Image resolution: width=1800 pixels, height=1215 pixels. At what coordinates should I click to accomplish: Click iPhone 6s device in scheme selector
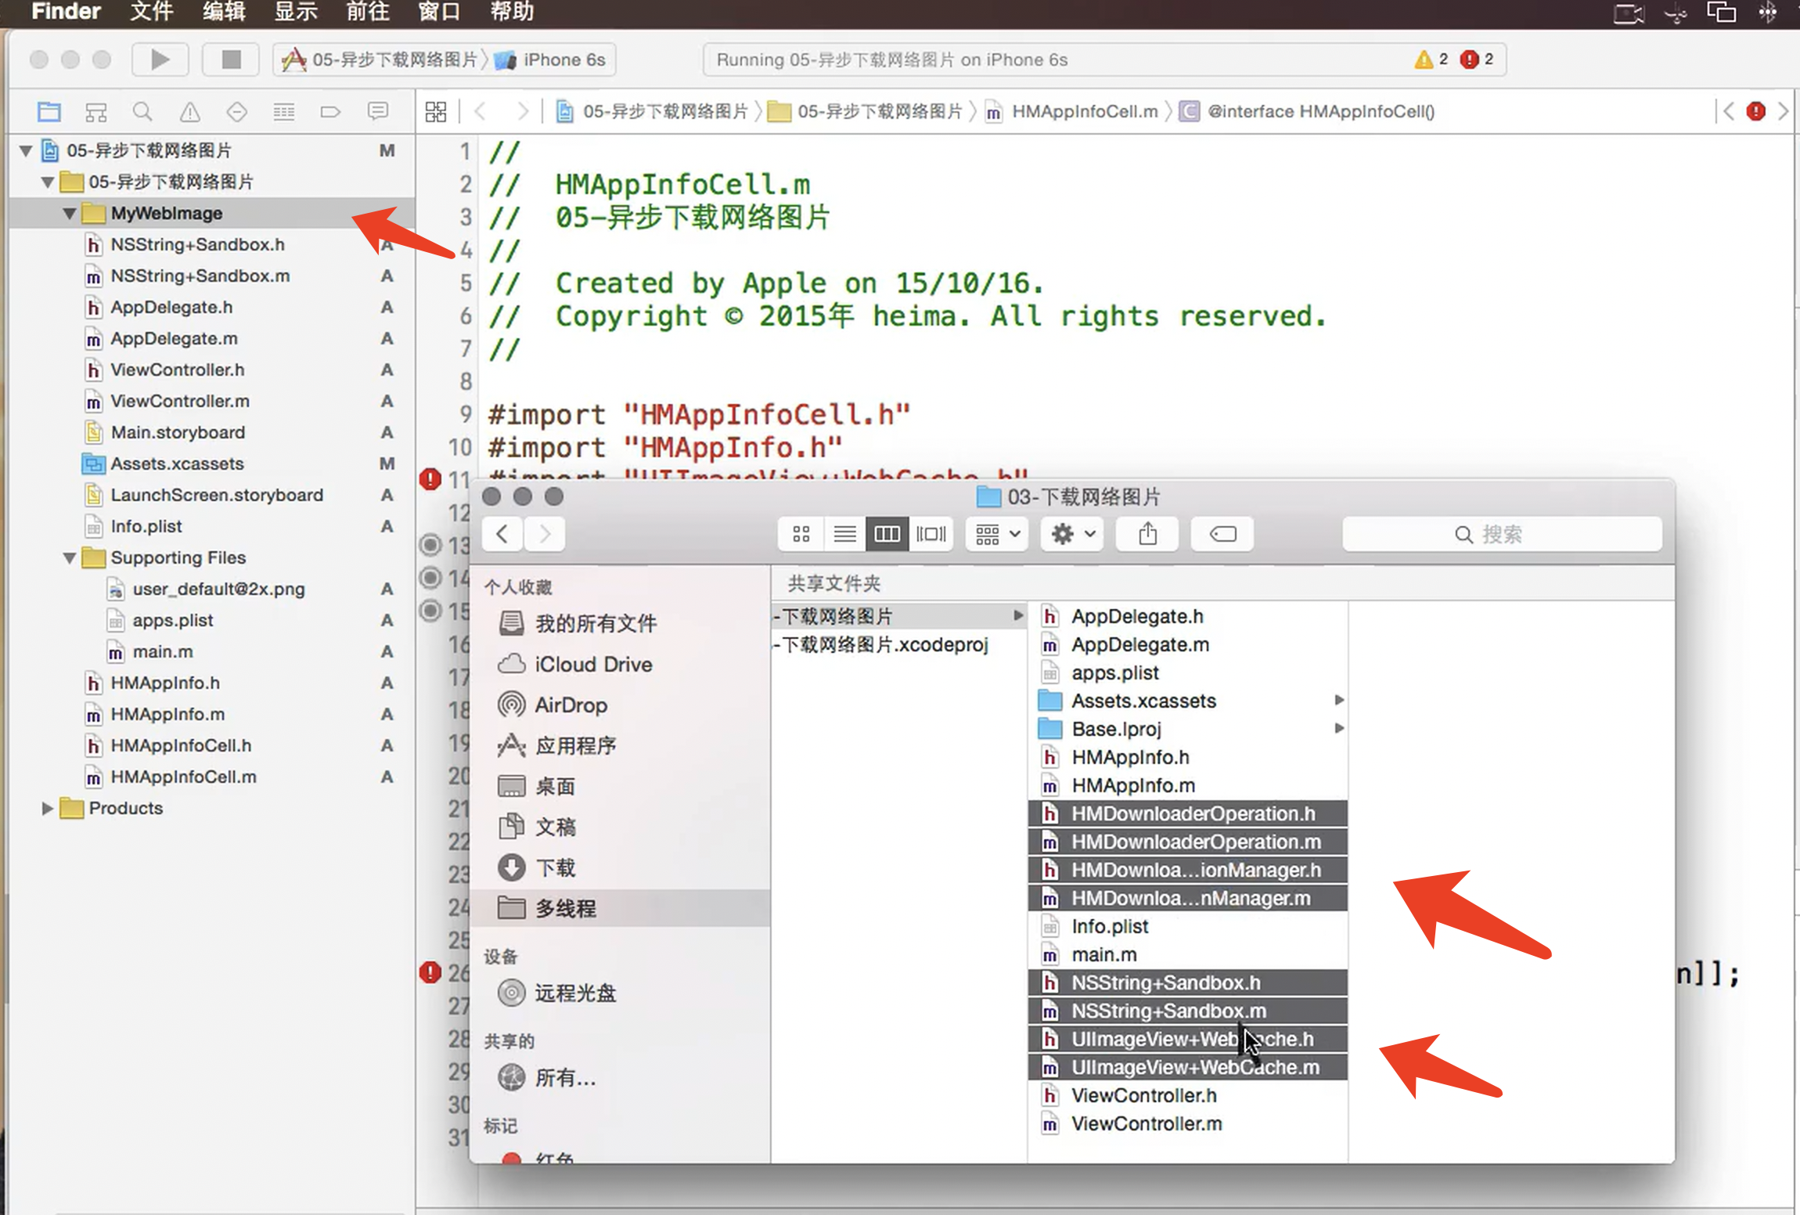pos(563,59)
